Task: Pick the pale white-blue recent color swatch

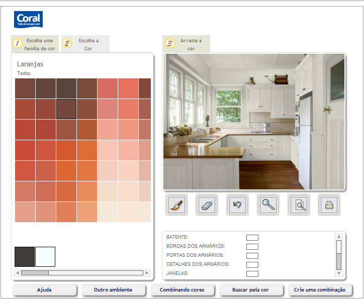Action: (x=45, y=257)
